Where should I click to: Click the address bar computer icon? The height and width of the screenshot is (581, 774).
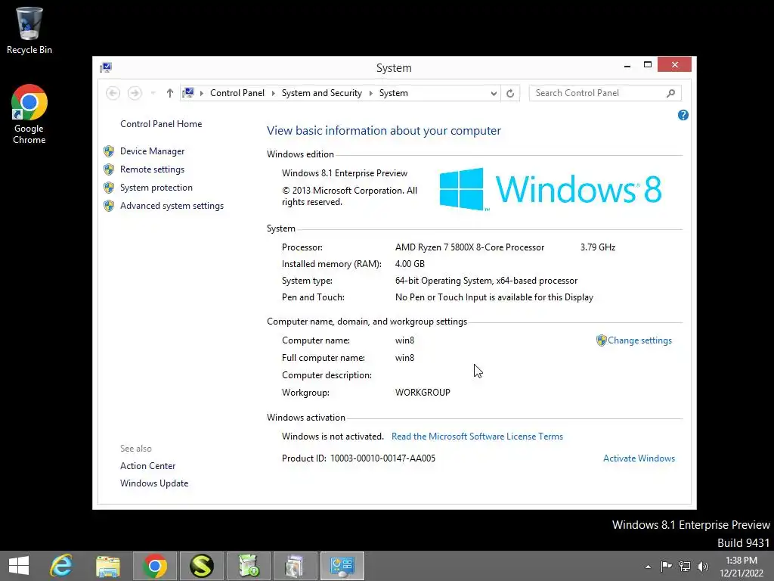coord(188,93)
